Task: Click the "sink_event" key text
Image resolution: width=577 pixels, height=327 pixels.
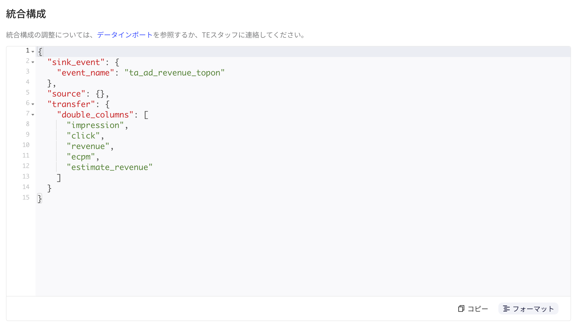Action: pos(76,62)
